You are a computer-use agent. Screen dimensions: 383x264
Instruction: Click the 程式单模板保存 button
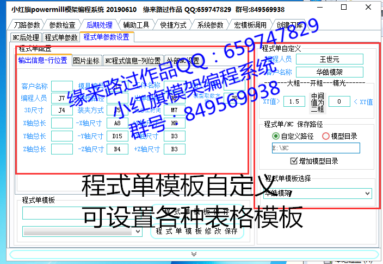click(x=197, y=211)
